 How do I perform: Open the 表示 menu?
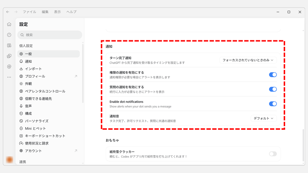pyautogui.click(x=57, y=12)
